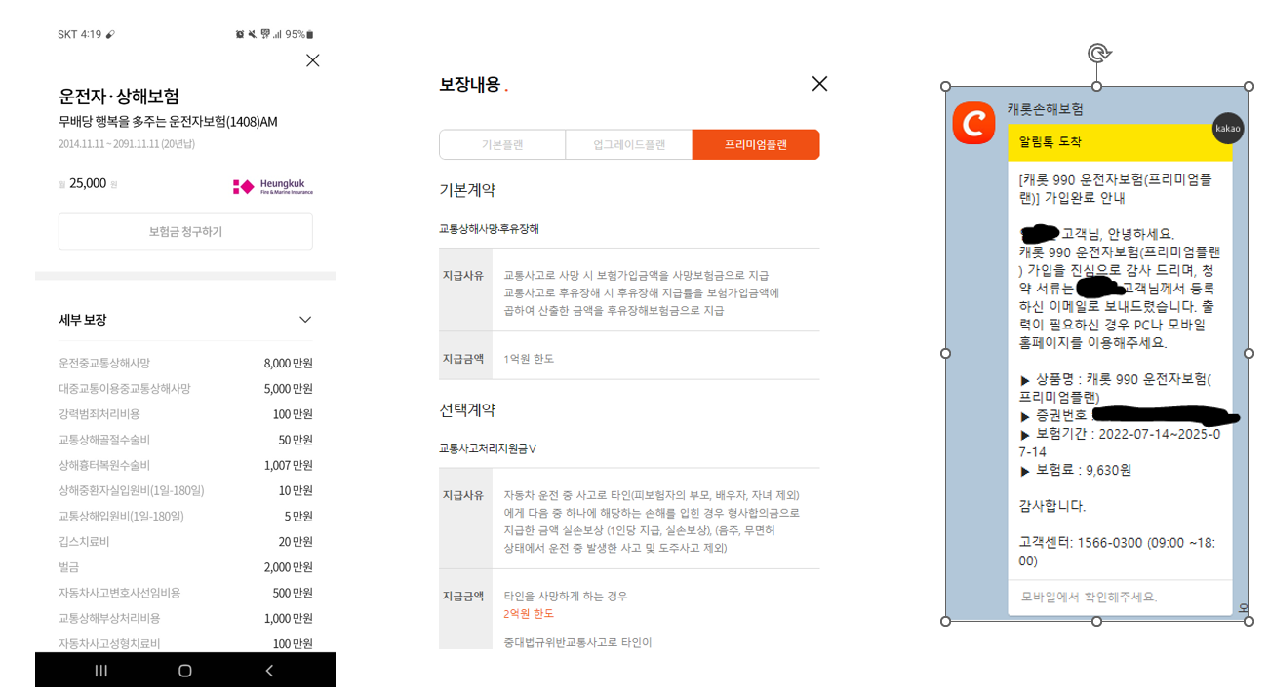Click the 모바일에서 확인해주세요 link
This screenshot has width=1268, height=695.
pos(1089,597)
